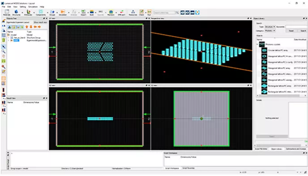
Task: Open the Attributes dropdown arrow
Action: [34, 13]
